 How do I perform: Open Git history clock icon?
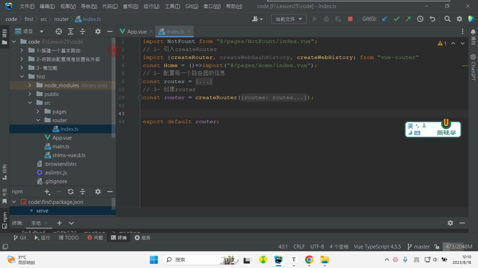(420, 19)
